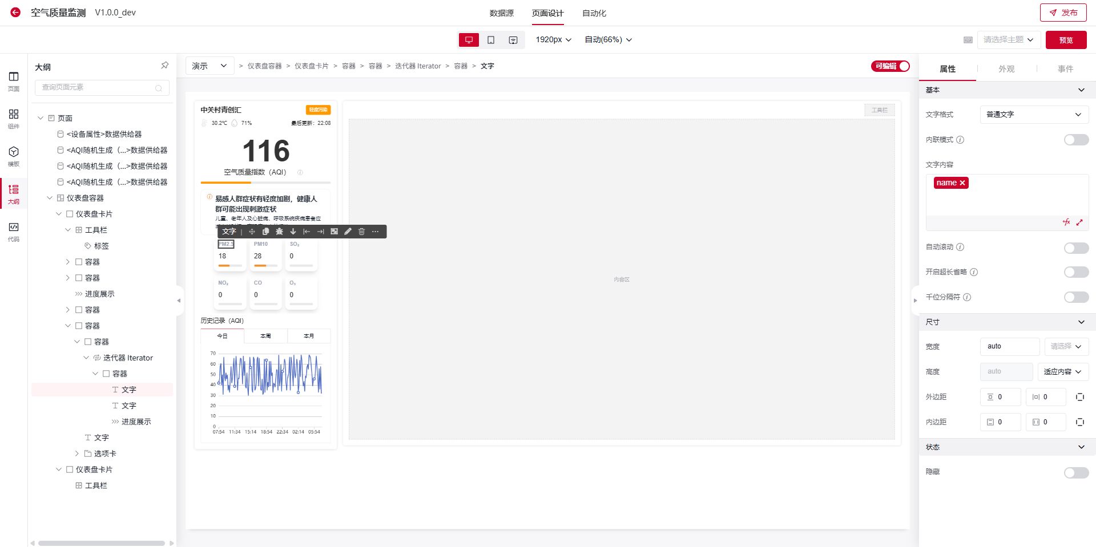Click the duplicate icon in the element toolbar

265,232
